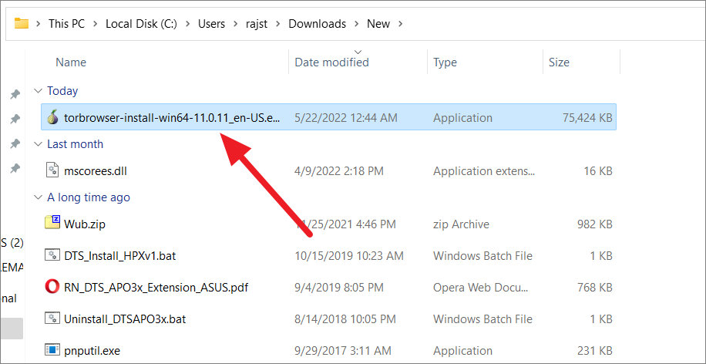This screenshot has height=364, width=706.
Task: Collapse the A long time ago group
Action: (x=38, y=197)
